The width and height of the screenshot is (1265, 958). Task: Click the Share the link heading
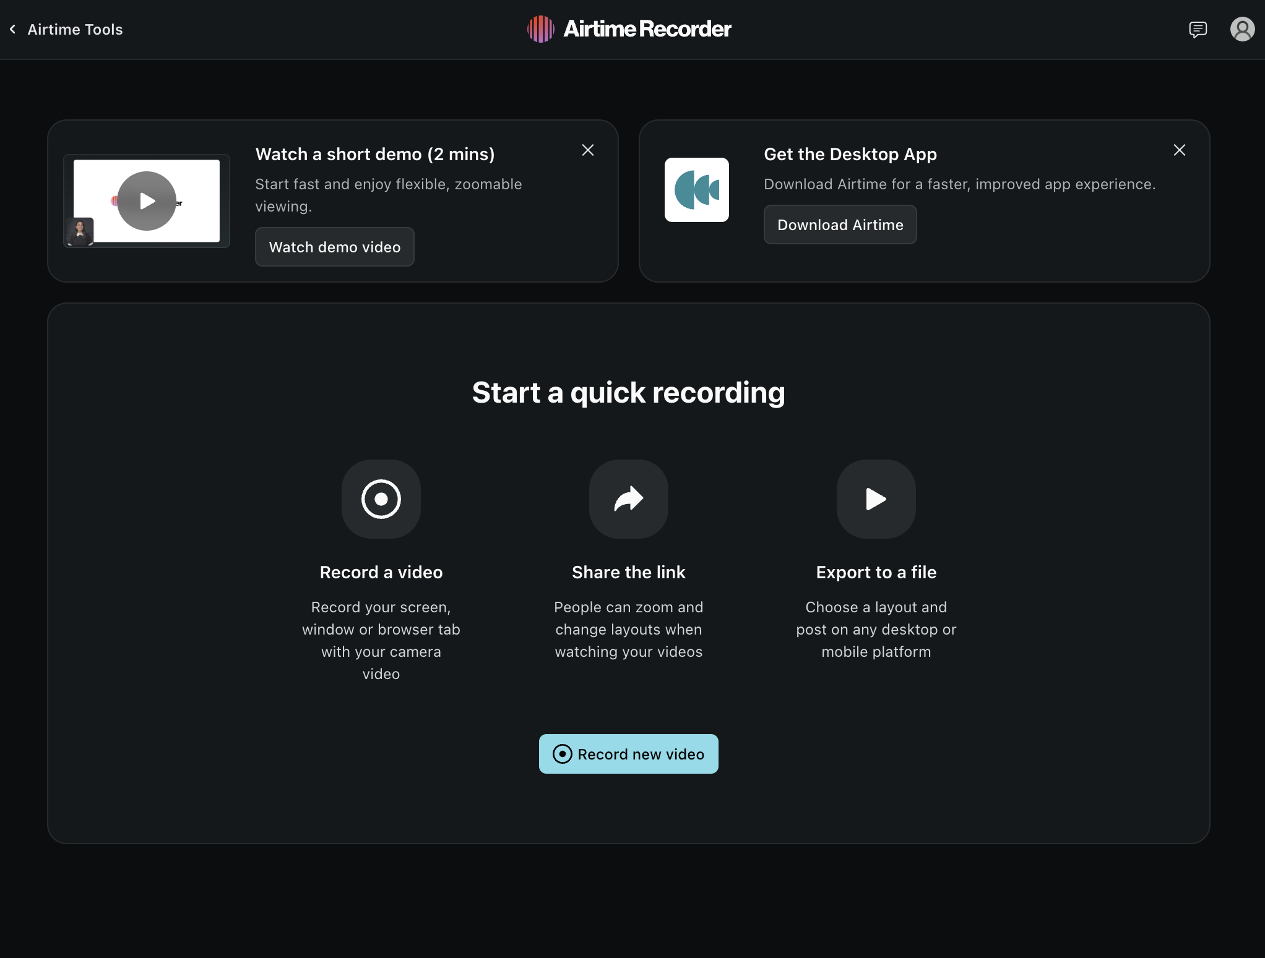pyautogui.click(x=628, y=572)
